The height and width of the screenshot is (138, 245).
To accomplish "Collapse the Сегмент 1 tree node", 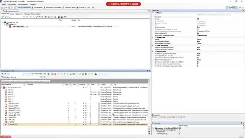I will [x=5, y=25].
